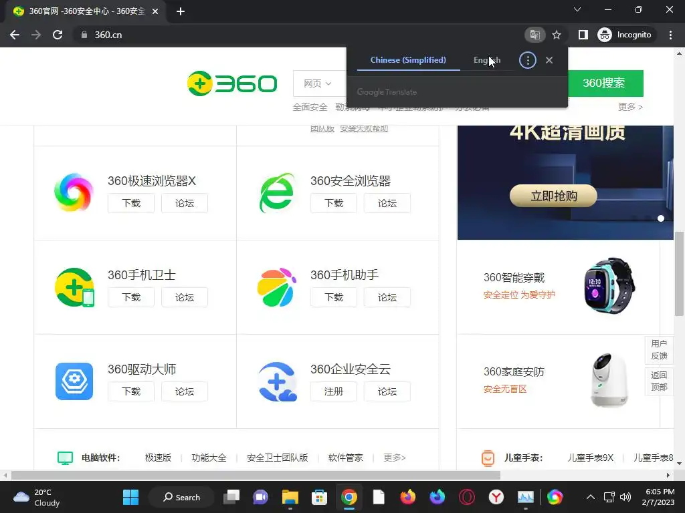Viewport: 685px width, 513px height.
Task: Open the 功能大全 link
Action: point(209,458)
